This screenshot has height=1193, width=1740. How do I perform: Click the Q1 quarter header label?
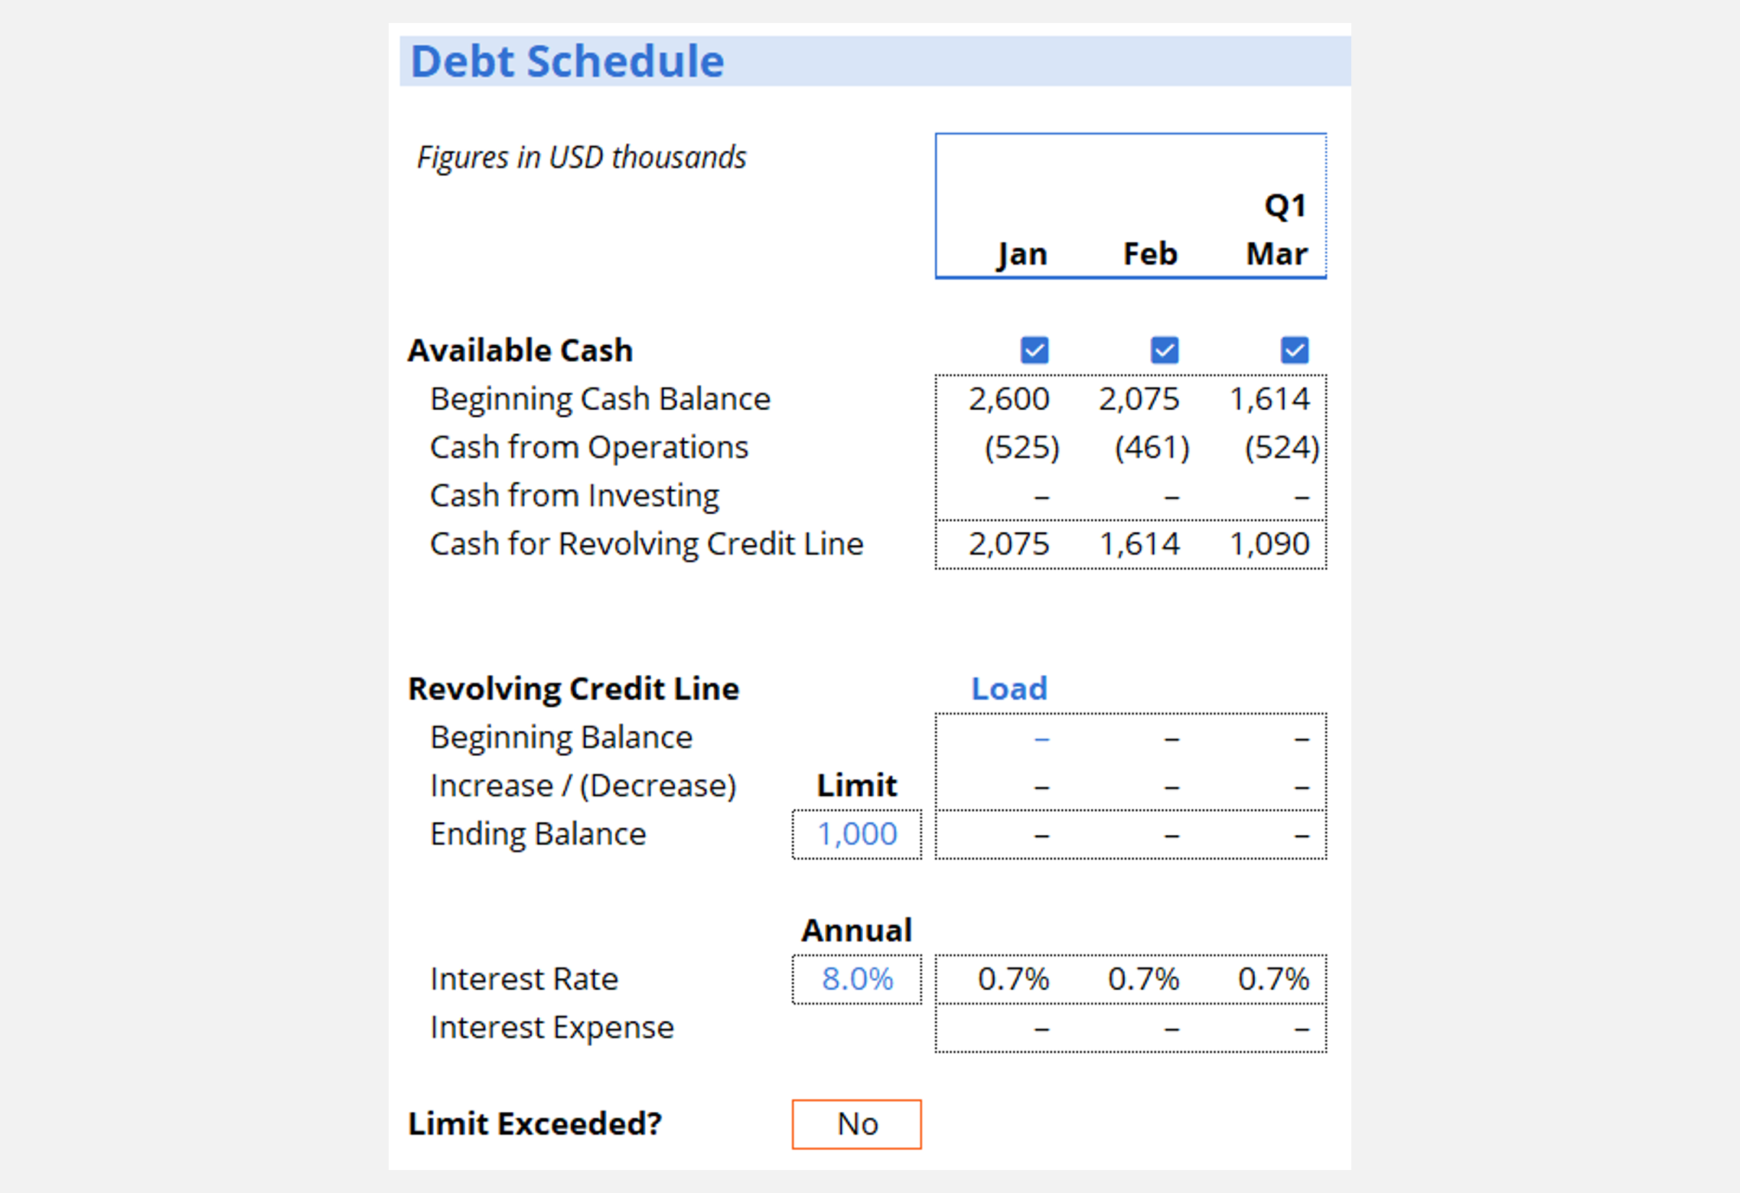pos(1285,206)
